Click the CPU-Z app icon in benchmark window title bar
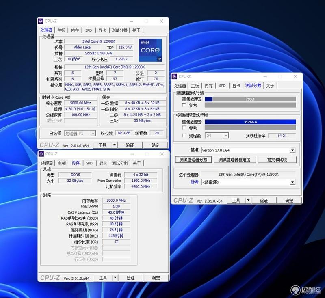This screenshot has width=325, height=298. click(x=175, y=76)
